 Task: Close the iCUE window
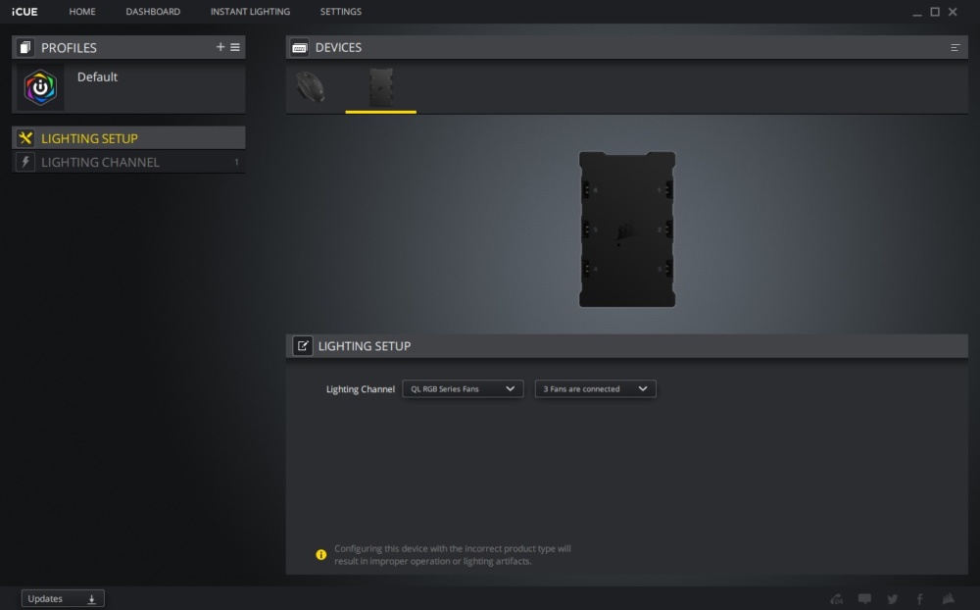point(953,12)
